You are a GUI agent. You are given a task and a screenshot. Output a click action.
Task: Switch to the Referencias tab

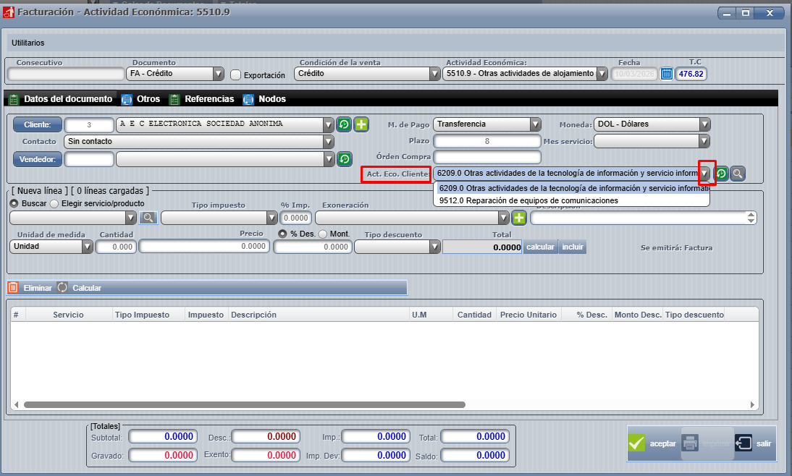(x=208, y=99)
